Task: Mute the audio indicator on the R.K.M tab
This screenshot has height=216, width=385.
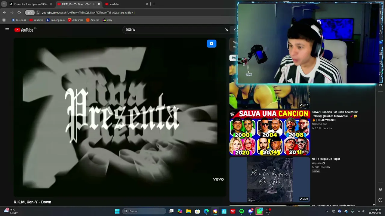Action: click(94, 4)
